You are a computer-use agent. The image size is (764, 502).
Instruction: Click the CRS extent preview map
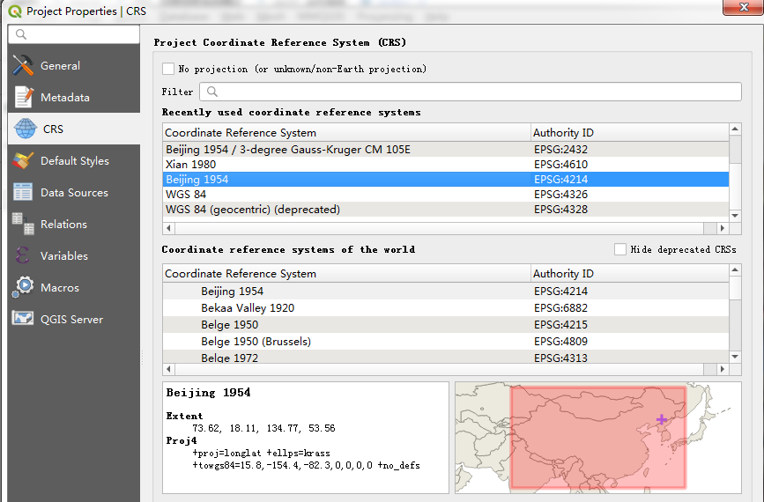pyautogui.click(x=598, y=438)
